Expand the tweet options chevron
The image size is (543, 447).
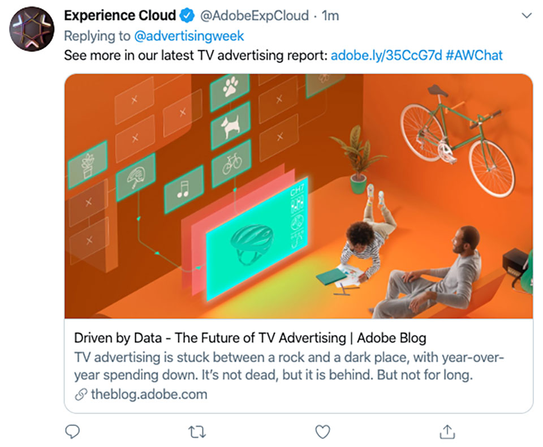527,16
